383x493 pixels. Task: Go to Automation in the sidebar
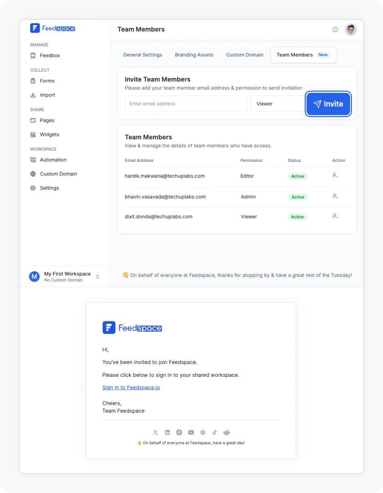pos(53,160)
